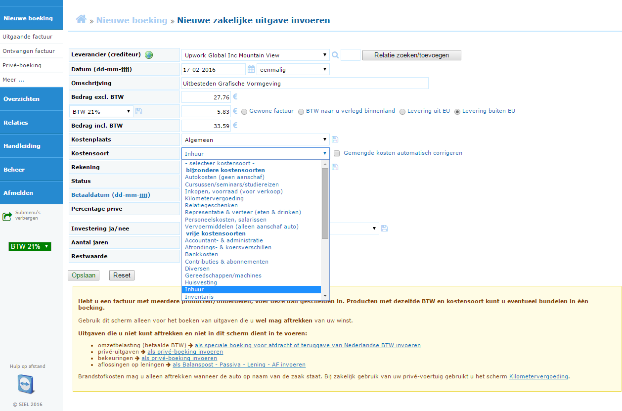622x411 pixels.
Task: Open the calendar date picker icon
Action: point(251,69)
